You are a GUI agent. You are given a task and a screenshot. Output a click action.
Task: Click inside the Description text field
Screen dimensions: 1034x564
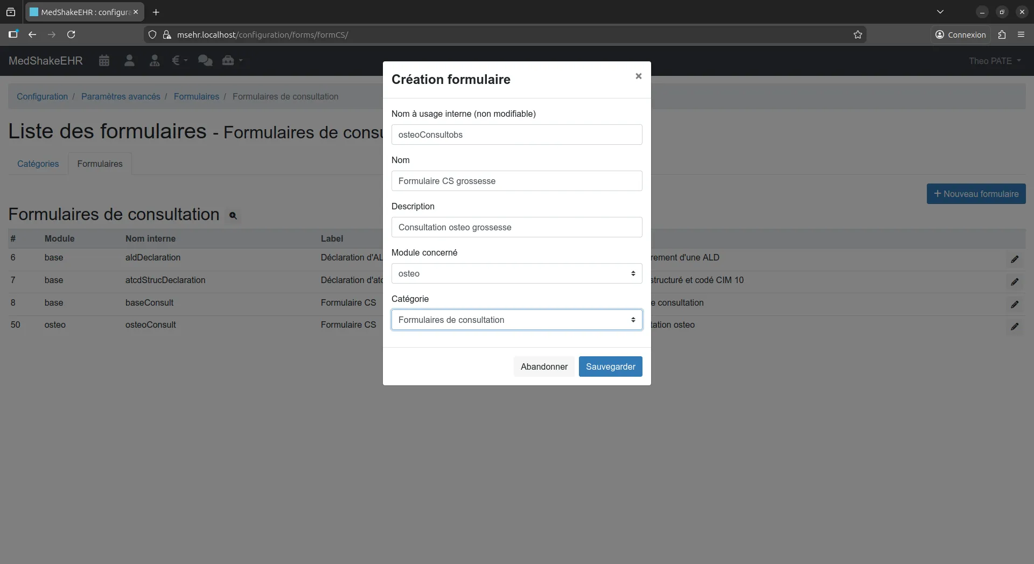point(516,227)
